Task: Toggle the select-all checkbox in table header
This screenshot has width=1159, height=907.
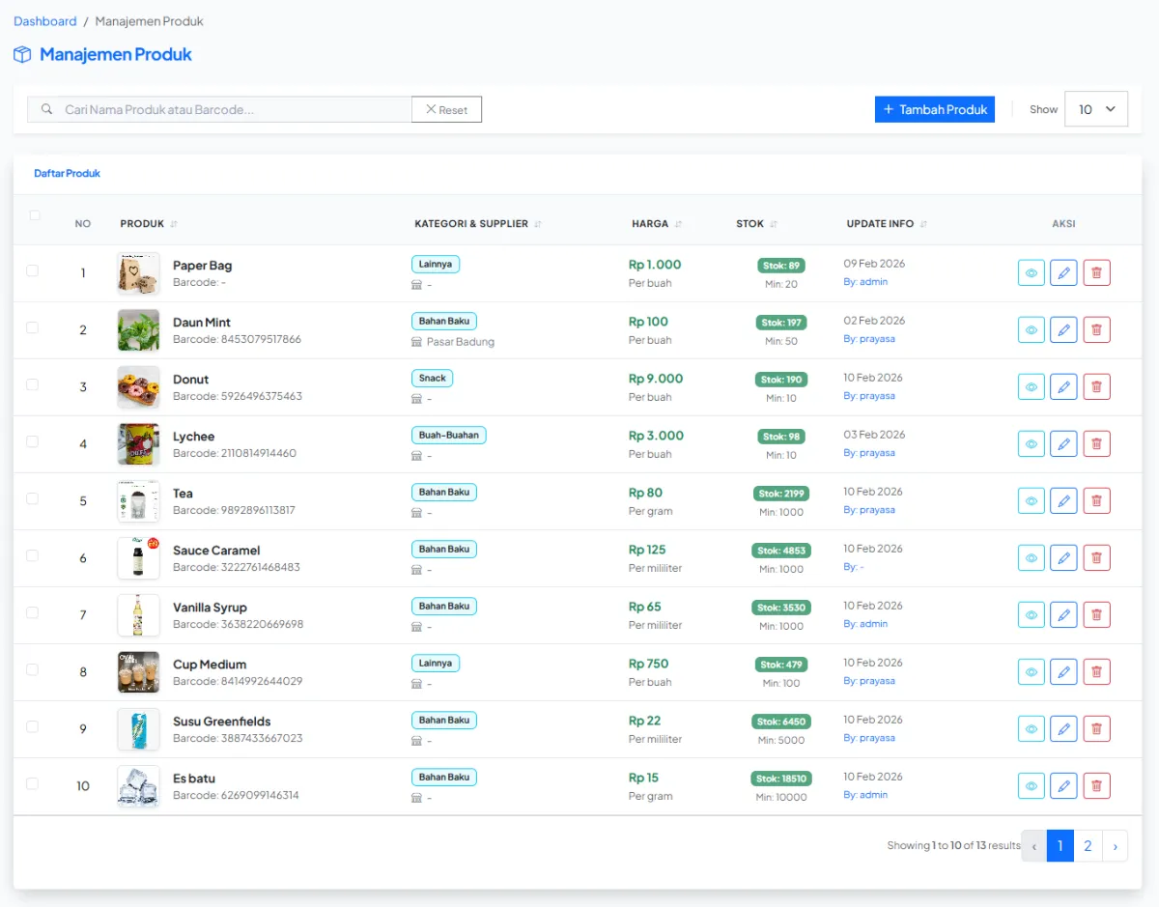Action: [x=35, y=215]
